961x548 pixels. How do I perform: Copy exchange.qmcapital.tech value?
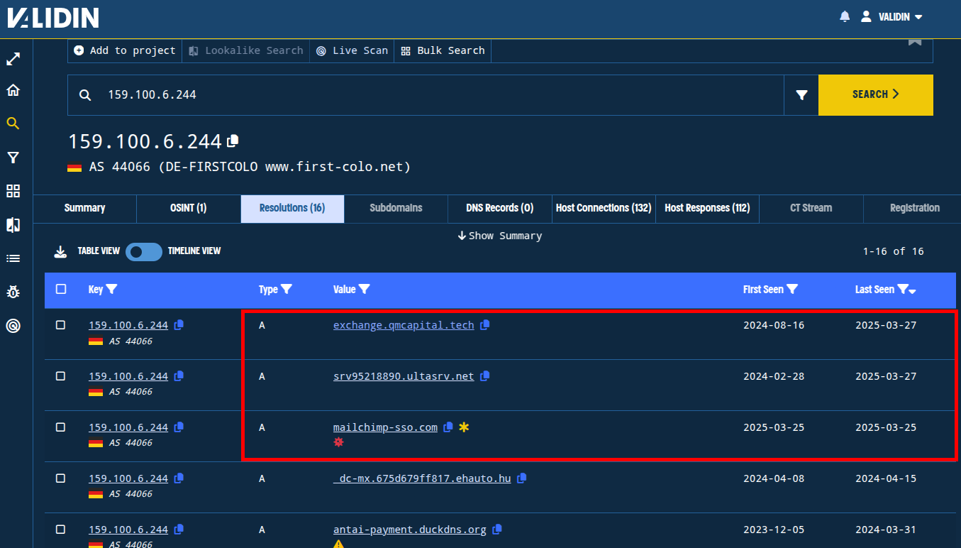pos(485,325)
